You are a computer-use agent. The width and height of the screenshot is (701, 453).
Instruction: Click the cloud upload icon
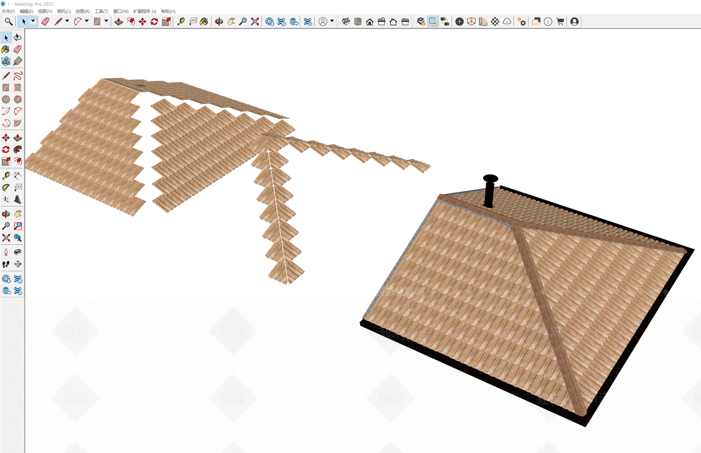[x=507, y=21]
